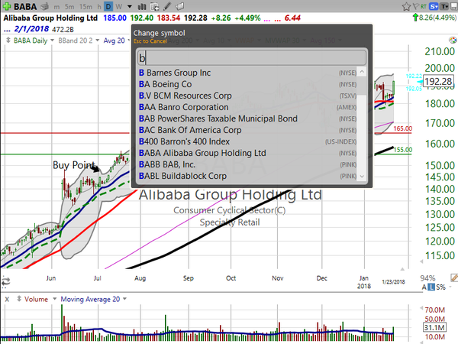Flag this symbol with the flag icon
This screenshot has width=458, height=344.
point(416,6)
